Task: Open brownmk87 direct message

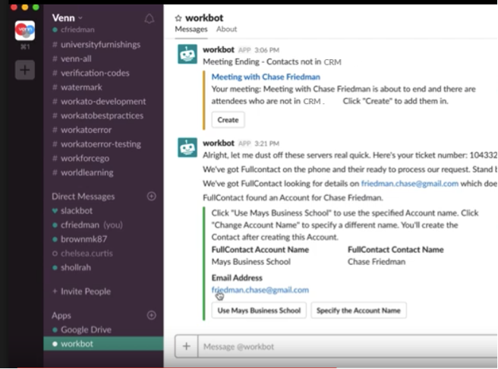Action: (x=84, y=239)
